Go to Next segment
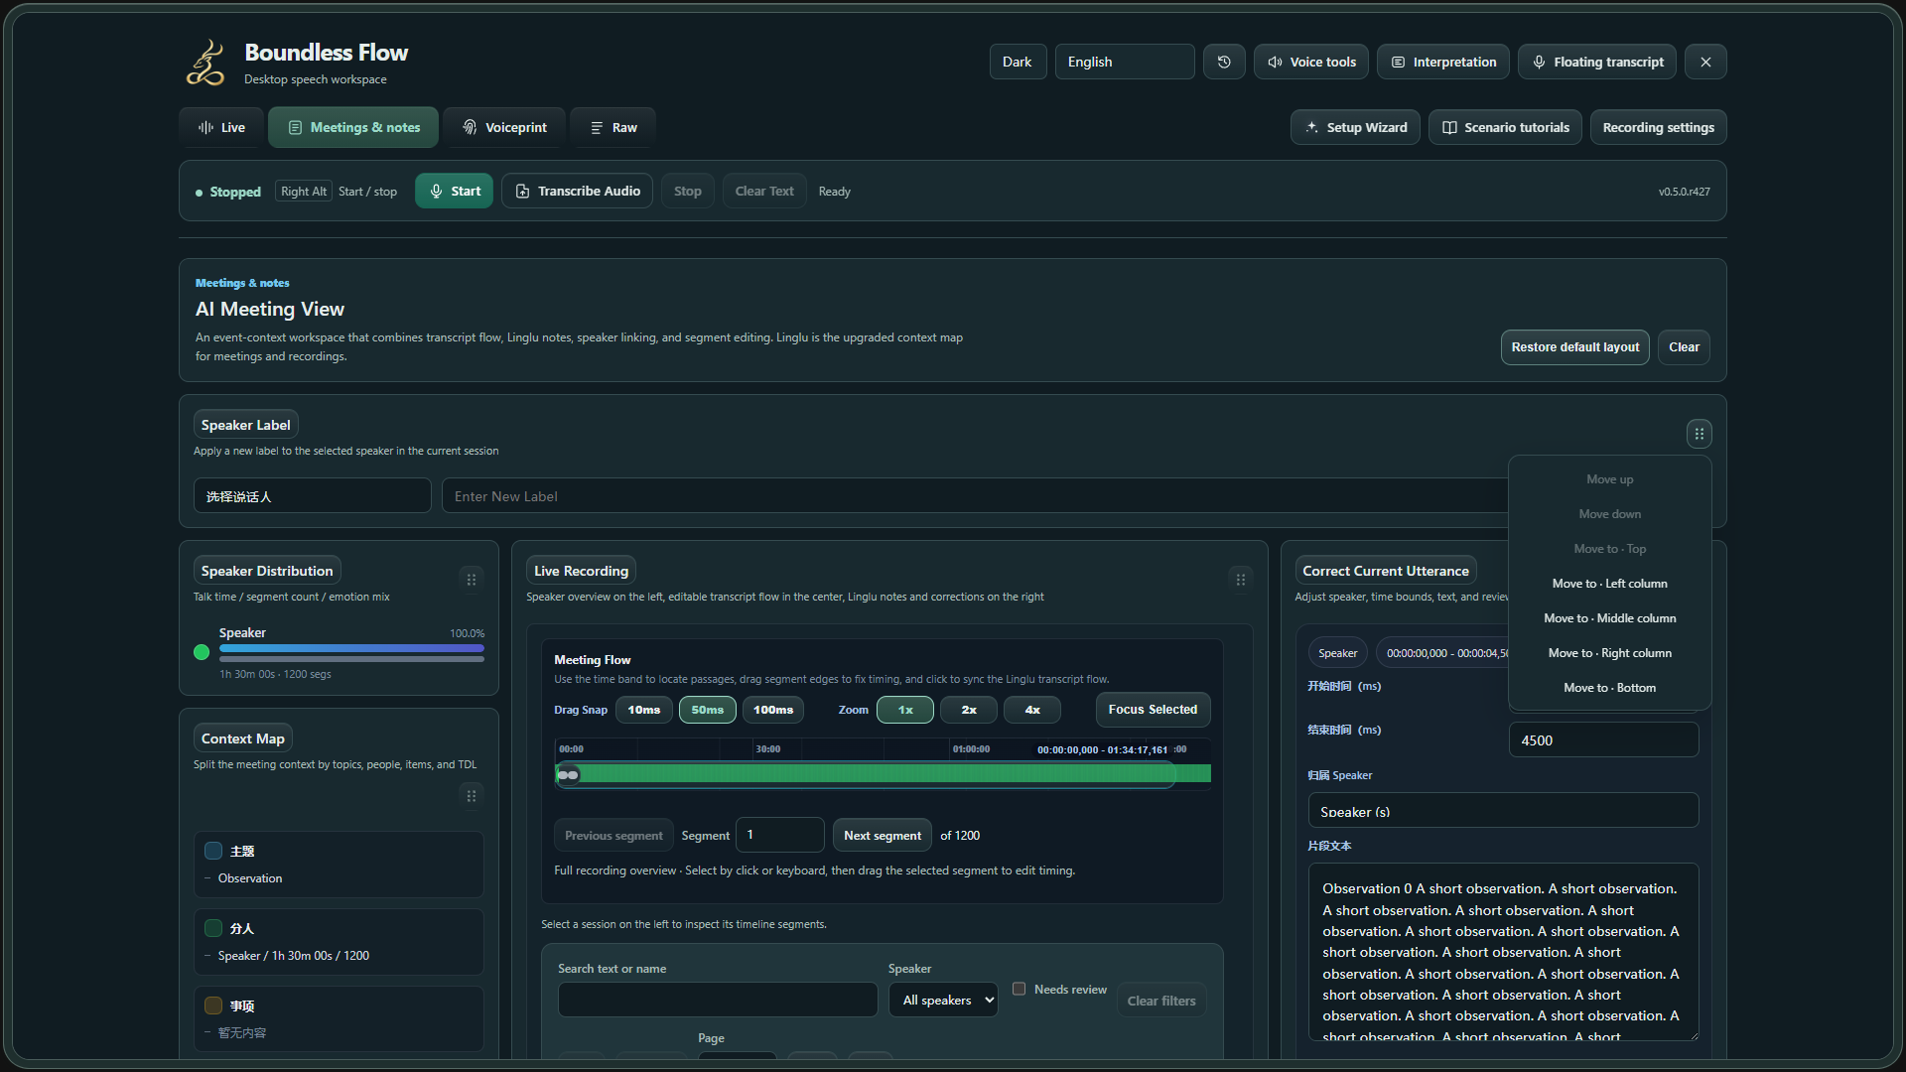 pyautogui.click(x=882, y=836)
